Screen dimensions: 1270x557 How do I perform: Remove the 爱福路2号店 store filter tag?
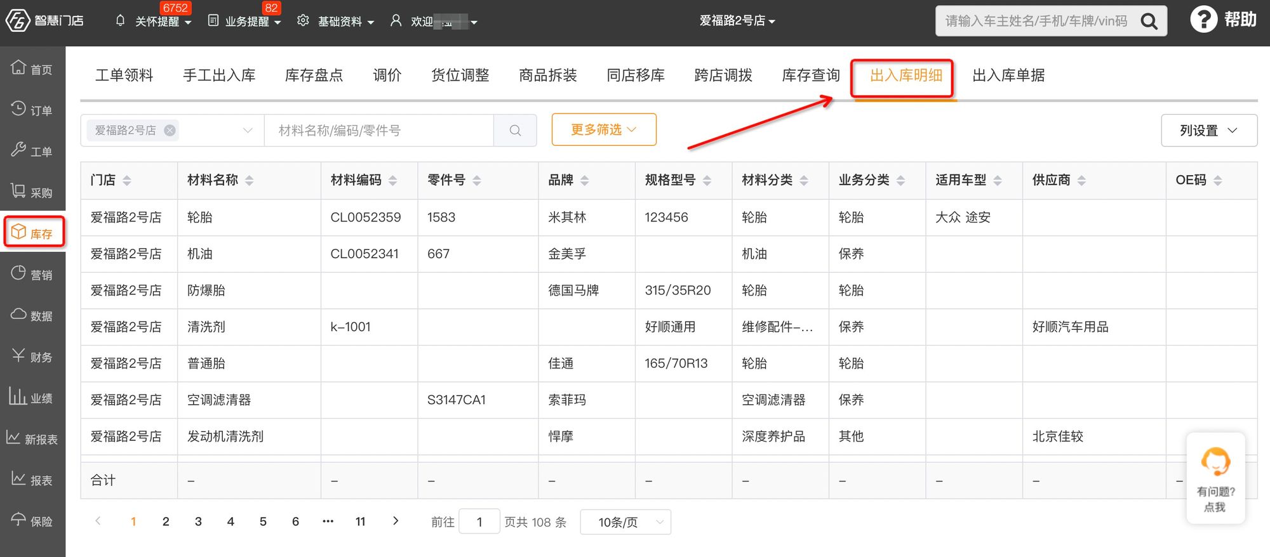(x=170, y=130)
